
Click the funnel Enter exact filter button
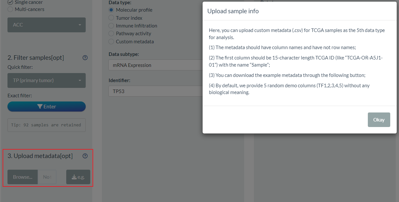coord(46,107)
